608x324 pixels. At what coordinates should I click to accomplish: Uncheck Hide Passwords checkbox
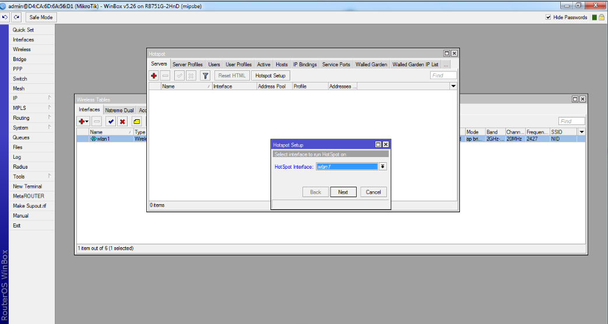549,17
